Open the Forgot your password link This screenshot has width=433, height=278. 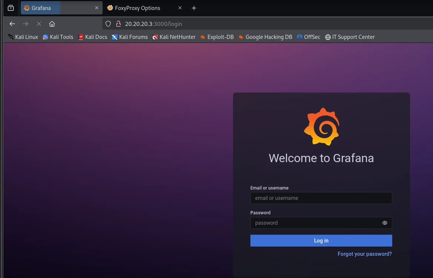point(364,254)
